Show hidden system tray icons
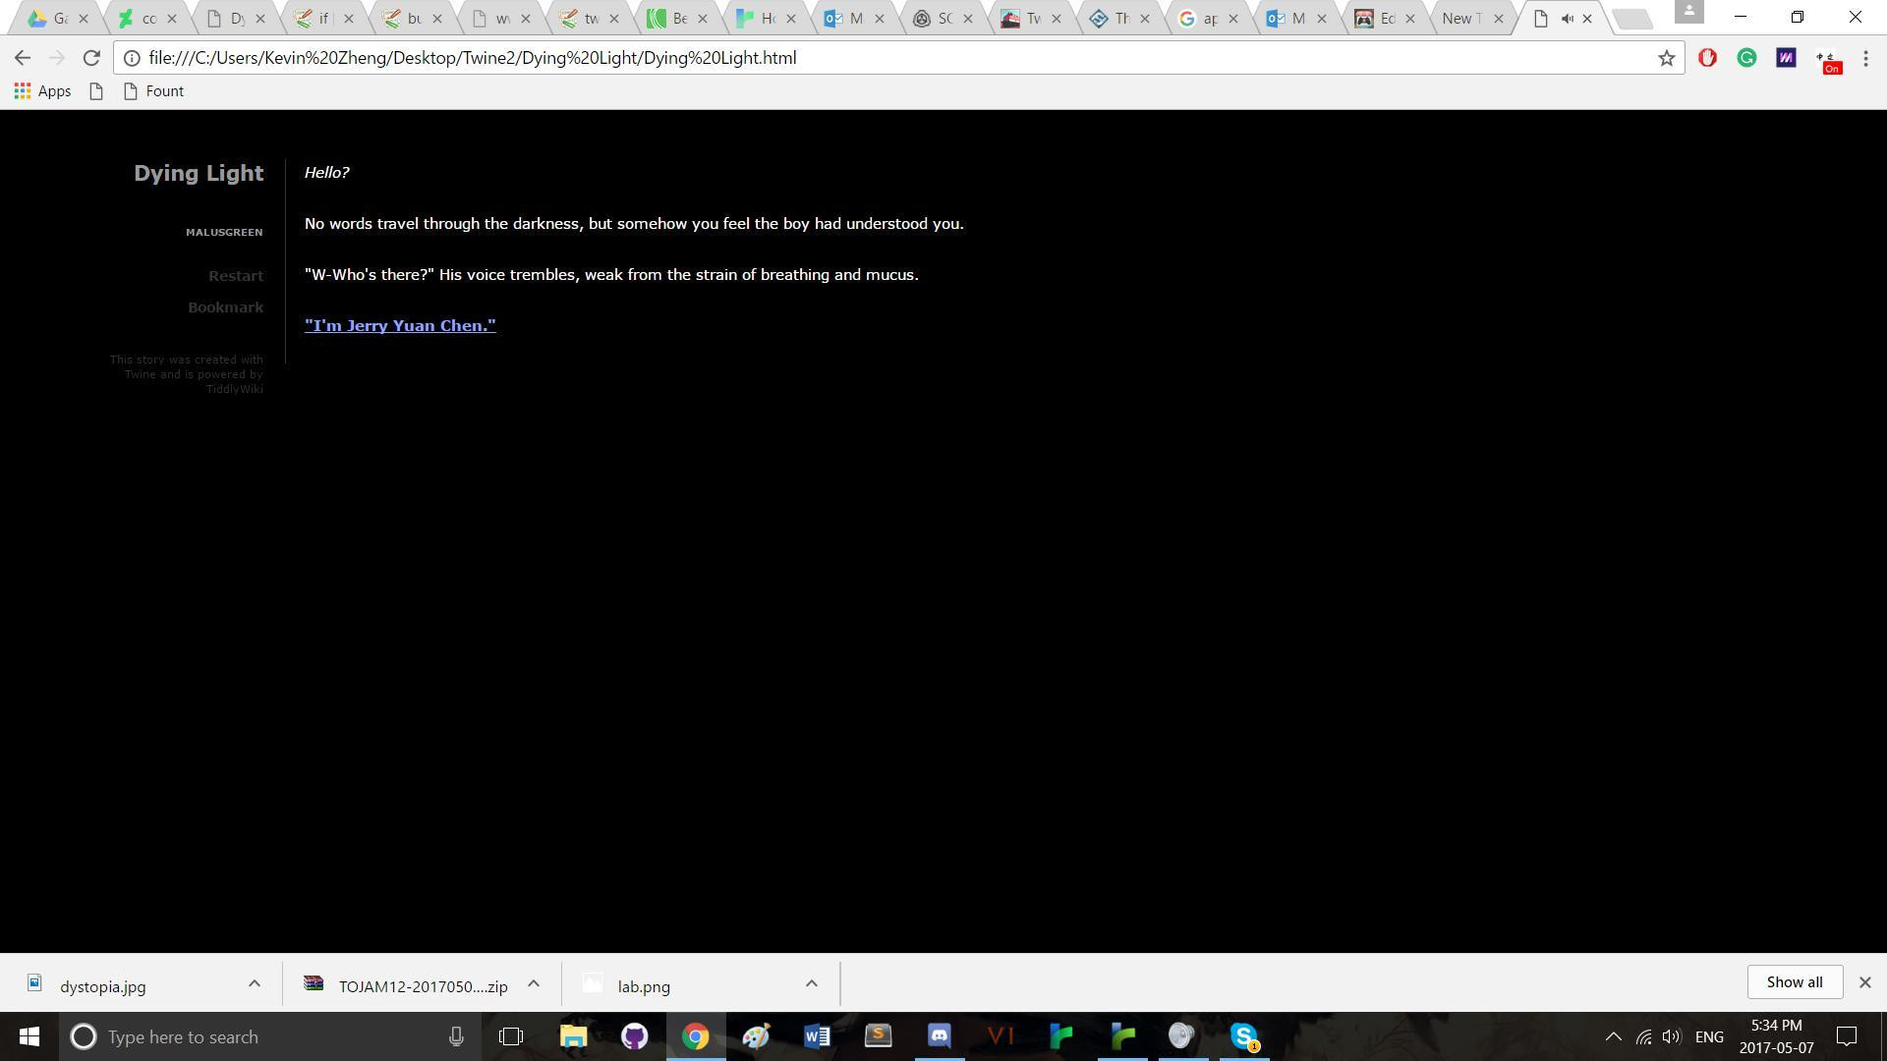 pyautogui.click(x=1613, y=1036)
